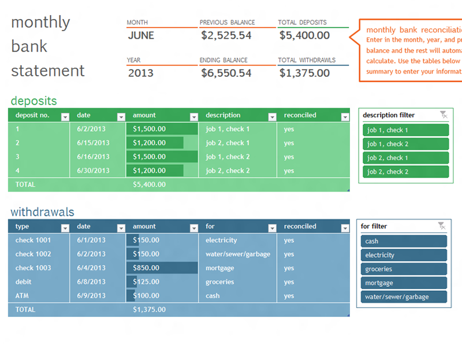Screen dimensions: 462x347
Task: Select the 6/2/2013 deposit date cell
Action: [98, 129]
